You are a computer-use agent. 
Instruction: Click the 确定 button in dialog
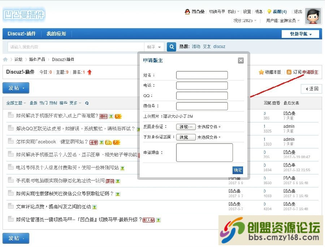pyautogui.click(x=238, y=170)
